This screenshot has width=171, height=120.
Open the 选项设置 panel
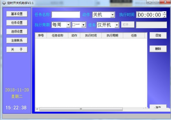[x=17, y=32]
